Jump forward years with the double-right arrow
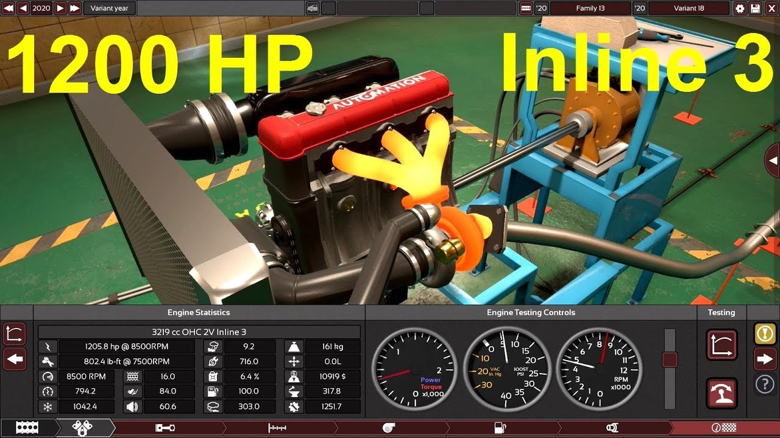Screen dimensions: 780x438 (x=74, y=8)
